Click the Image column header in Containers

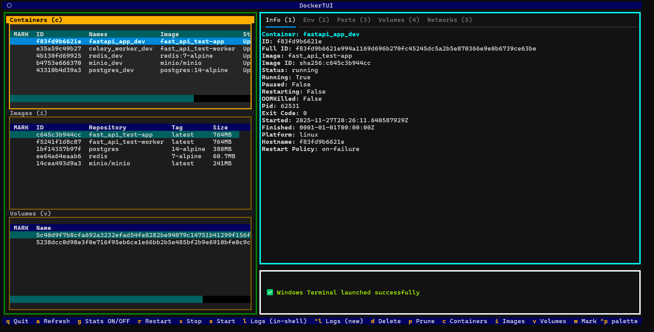click(170, 34)
